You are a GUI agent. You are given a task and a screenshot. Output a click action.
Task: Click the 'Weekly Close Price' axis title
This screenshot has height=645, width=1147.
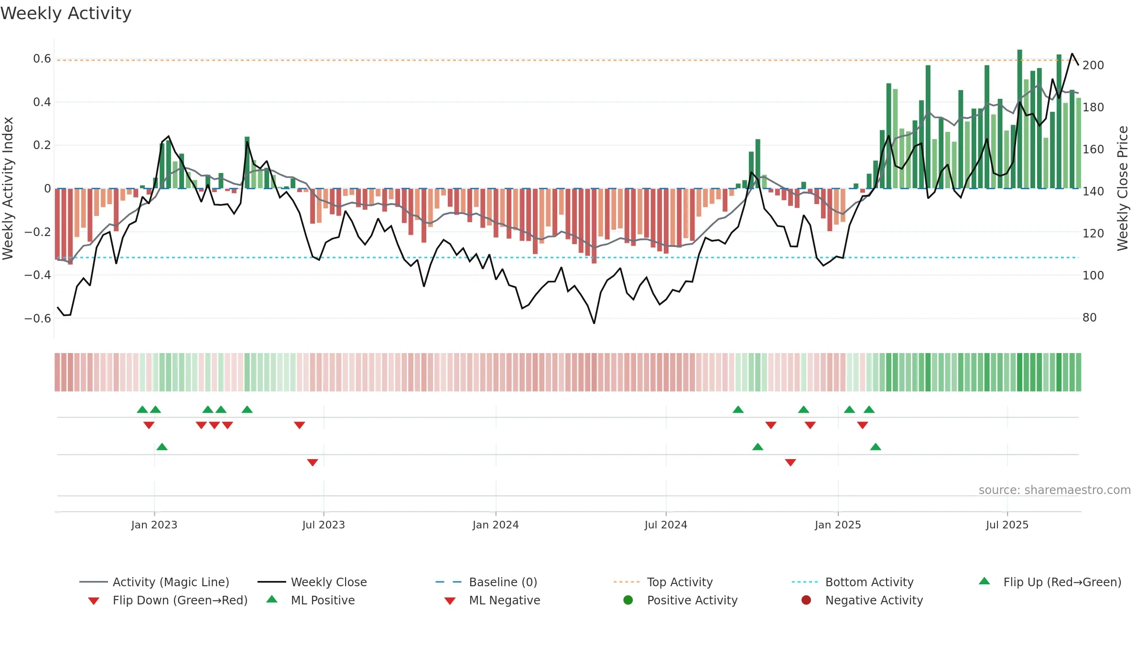point(1123,188)
